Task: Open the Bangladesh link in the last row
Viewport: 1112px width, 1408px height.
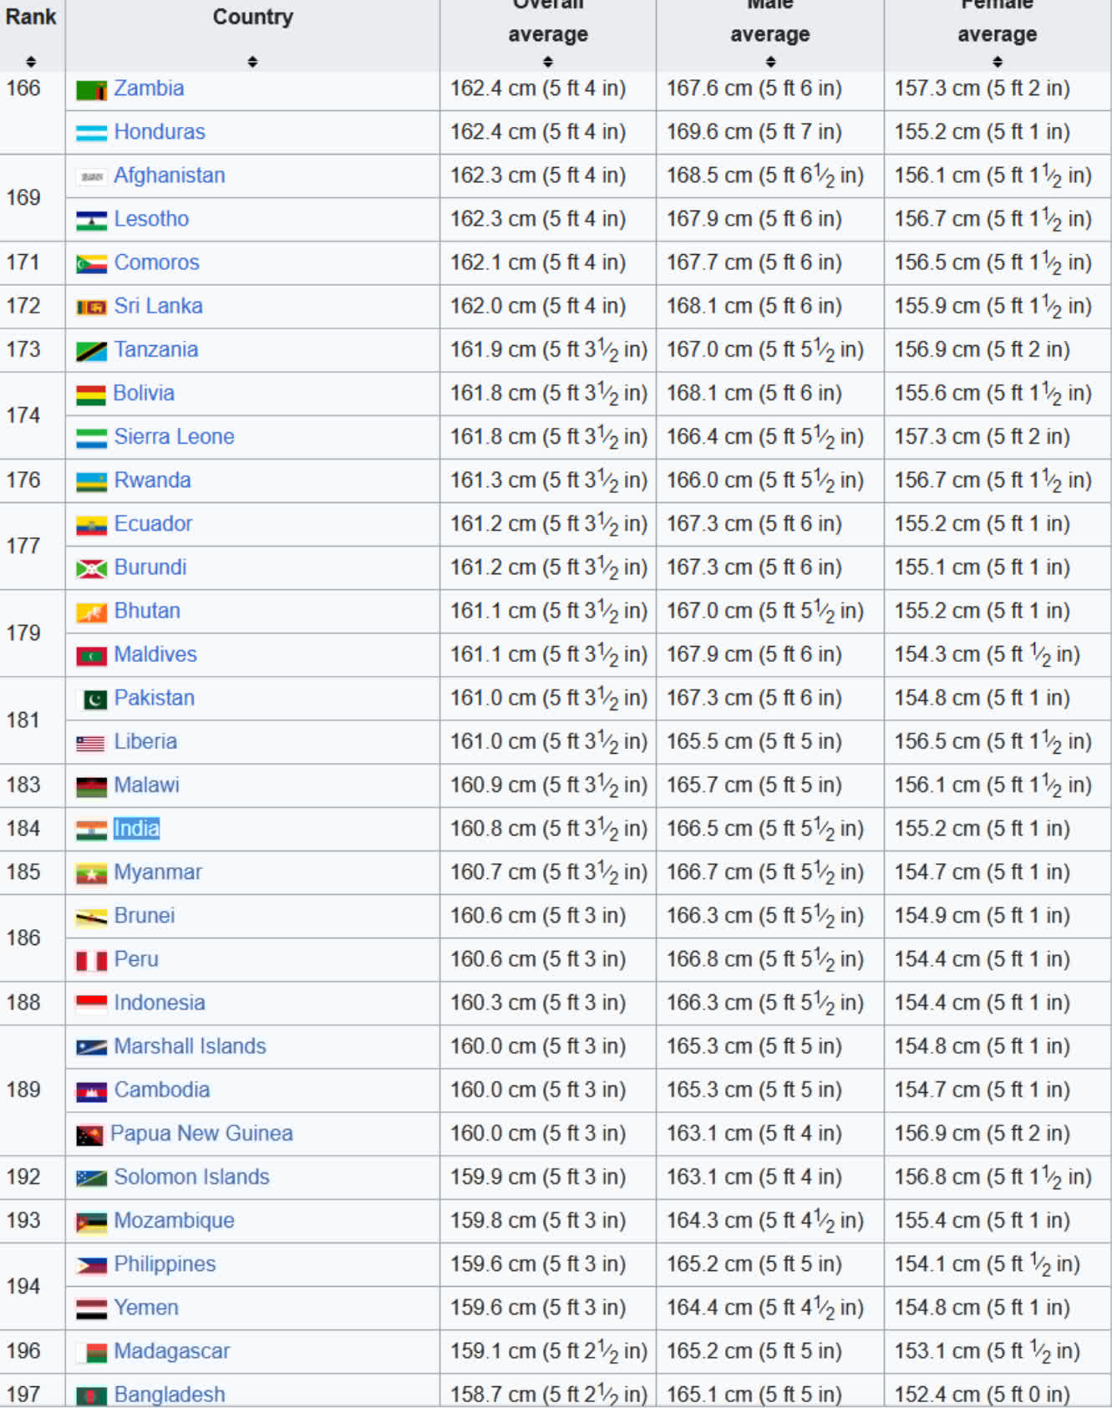Action: click(x=170, y=1394)
